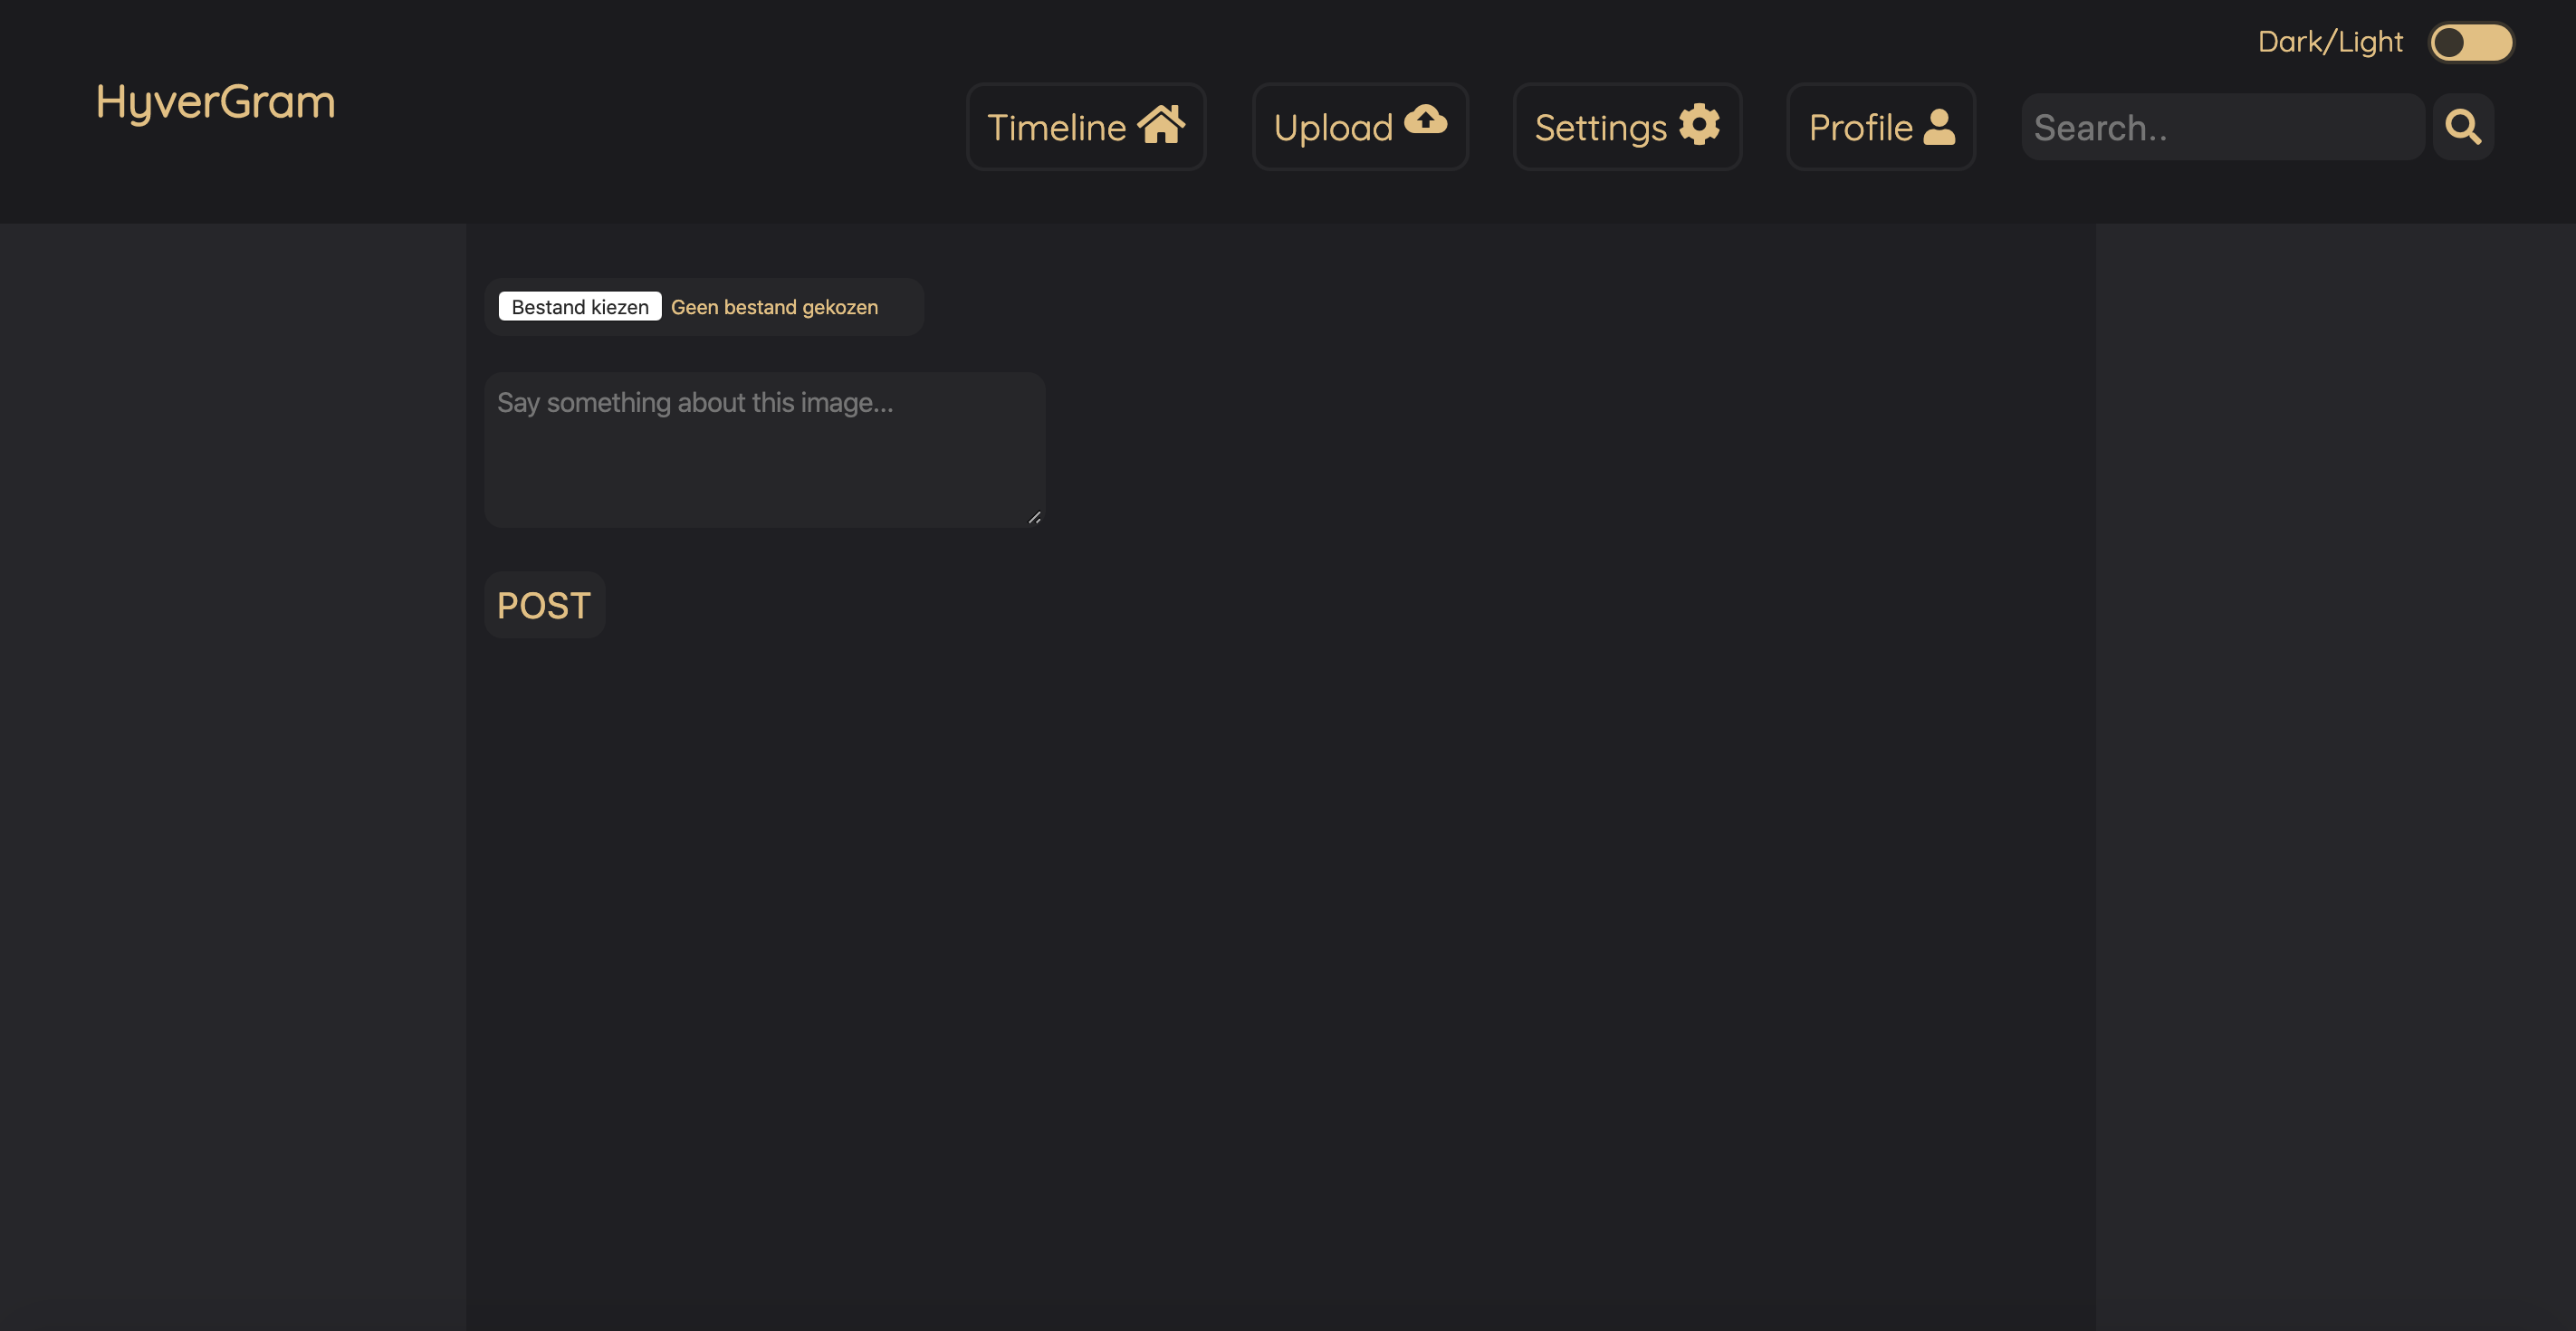Open Settings via its text label
The height and width of the screenshot is (1331, 2576).
pyautogui.click(x=1600, y=128)
